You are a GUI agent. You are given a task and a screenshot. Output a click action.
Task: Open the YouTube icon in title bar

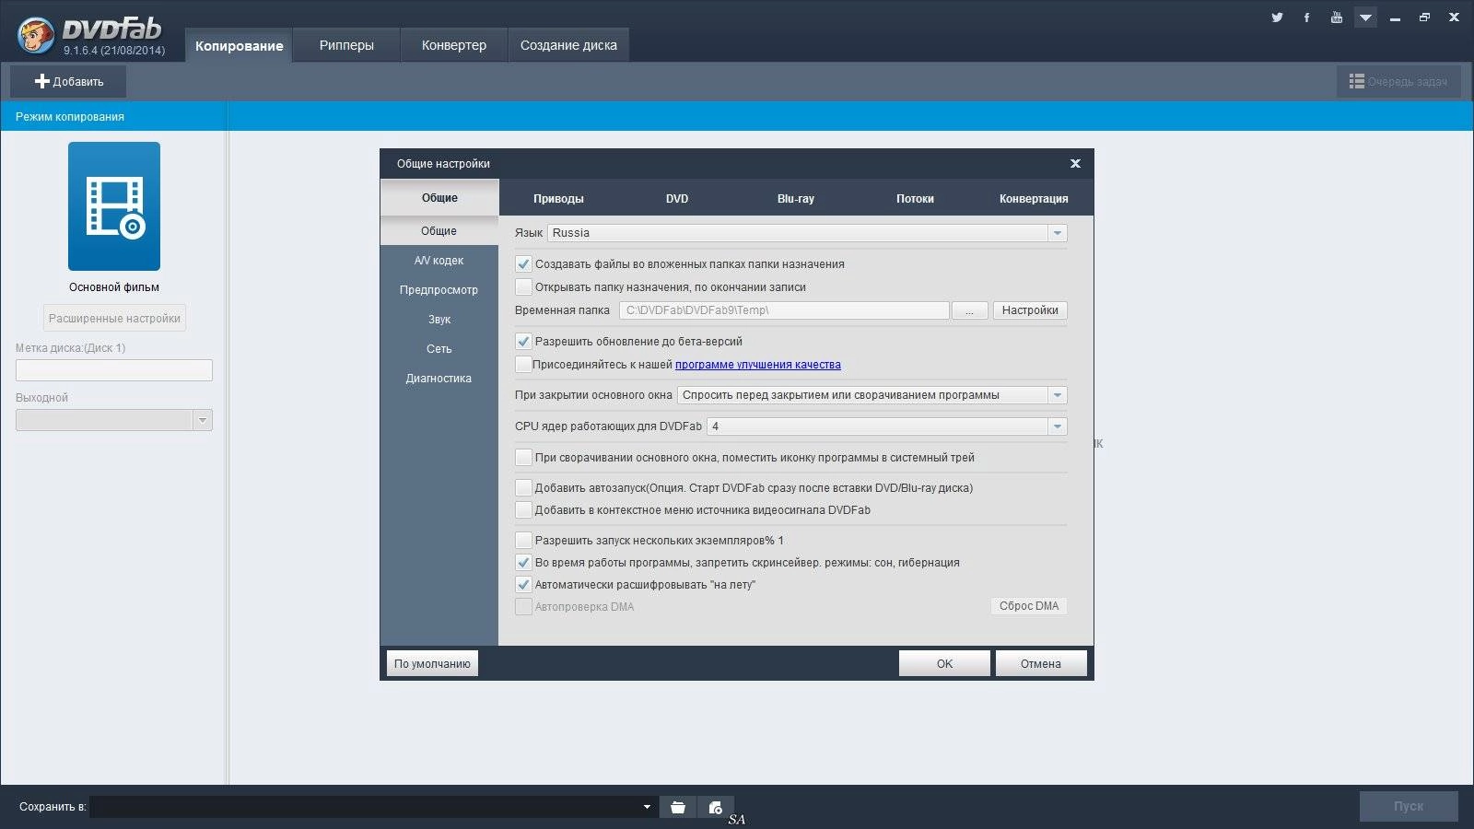tap(1336, 18)
